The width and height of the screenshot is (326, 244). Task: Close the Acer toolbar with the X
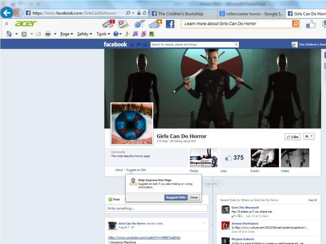click(x=7, y=24)
